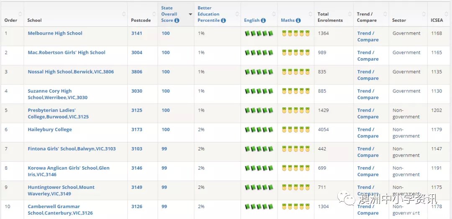Click score 100 for Mac.Robertson Girls' row
This screenshot has width=452, height=219.
click(x=165, y=53)
